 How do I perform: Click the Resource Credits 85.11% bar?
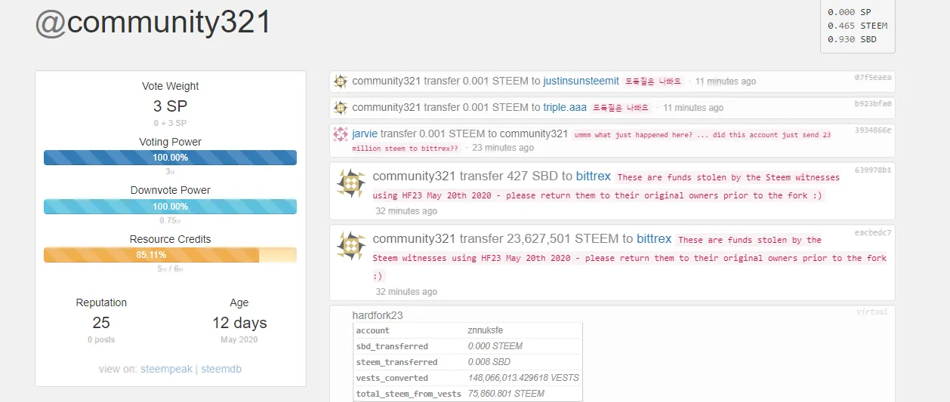point(170,255)
